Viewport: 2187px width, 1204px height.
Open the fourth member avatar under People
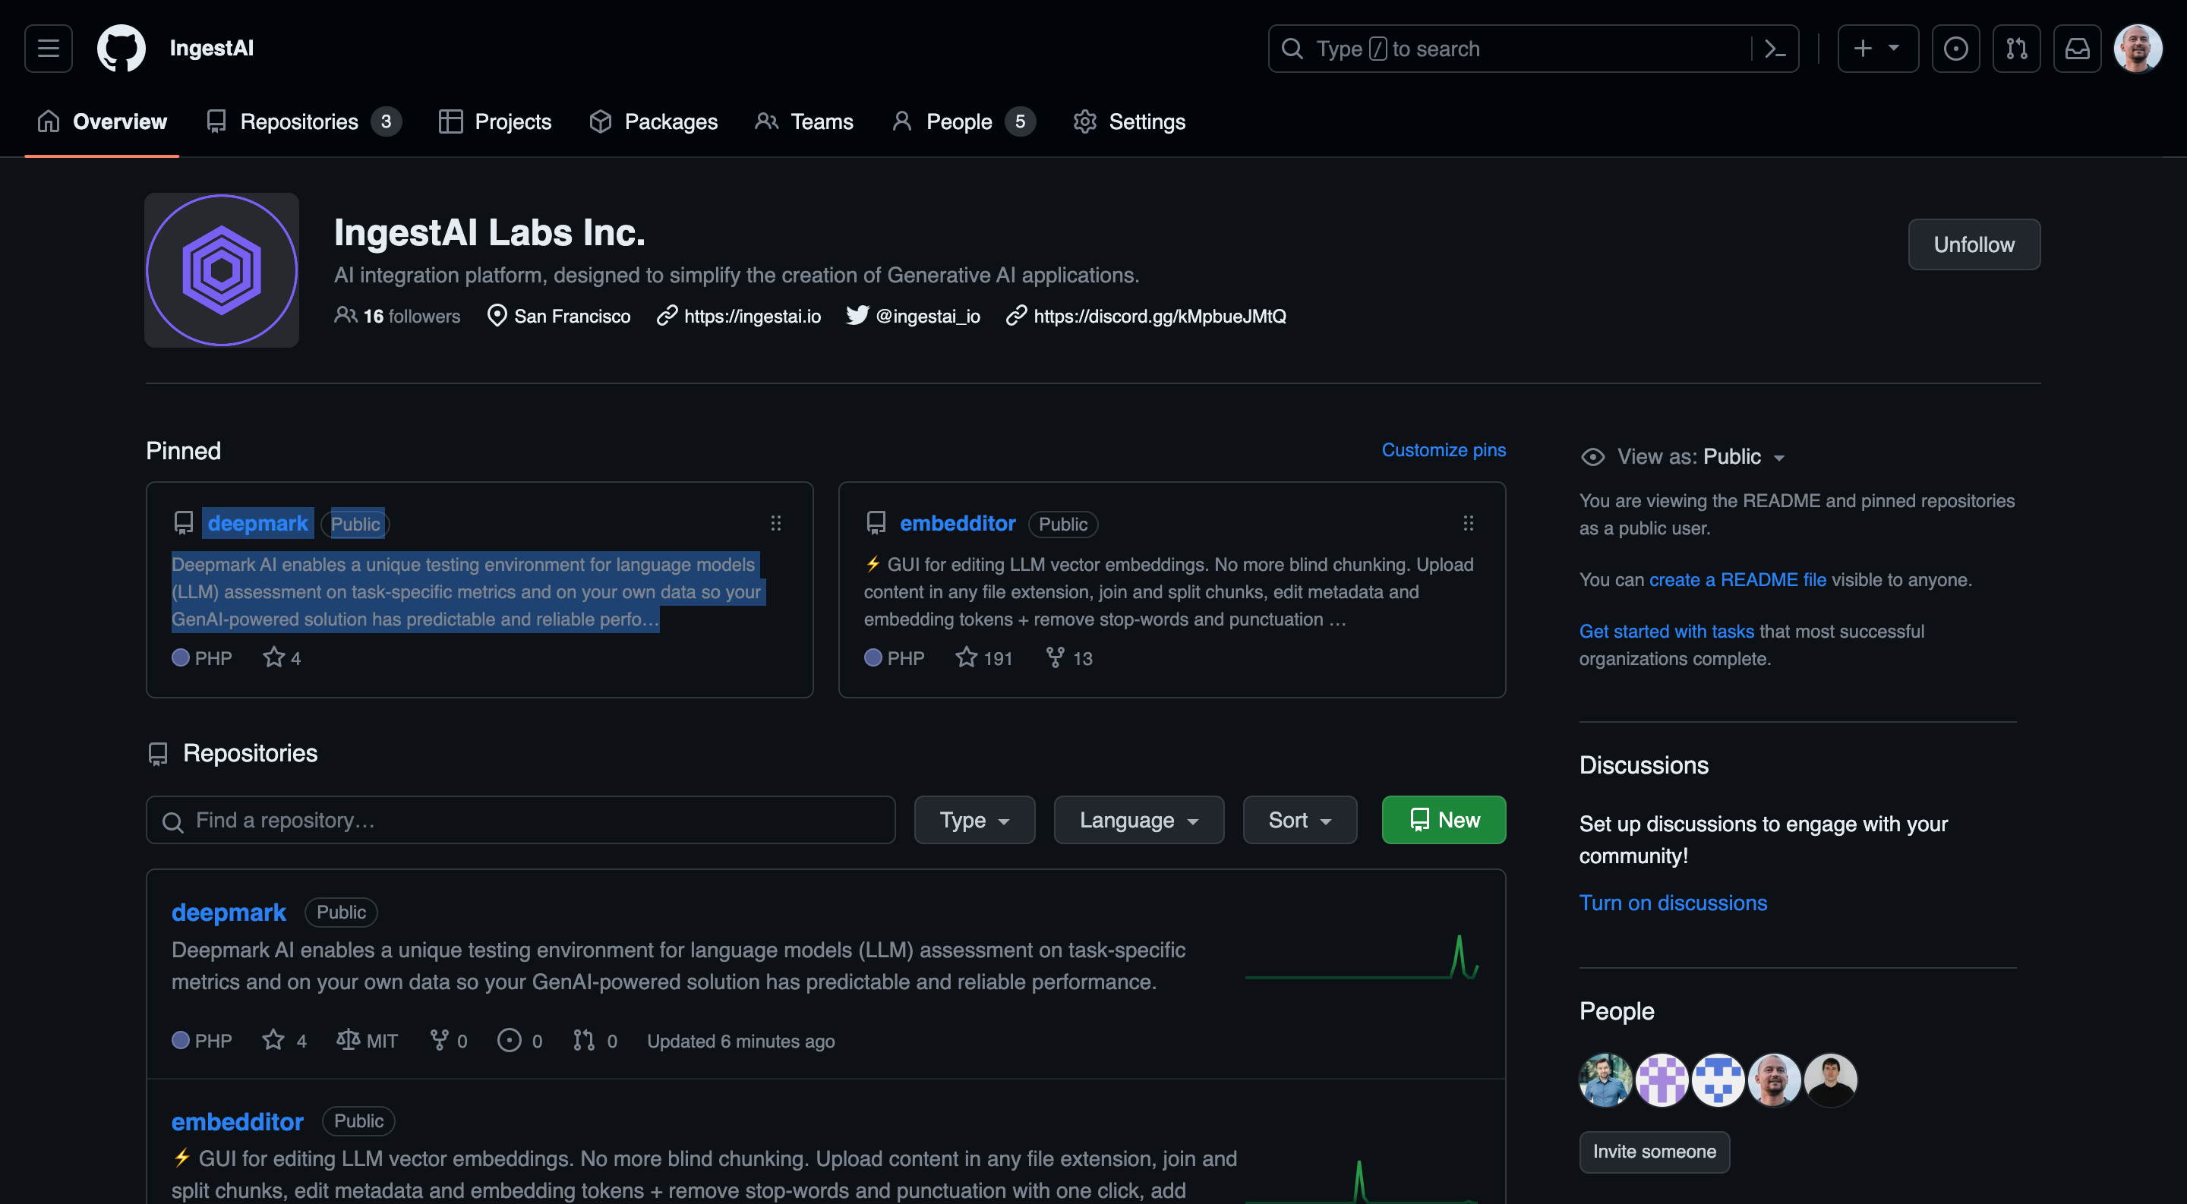[1775, 1080]
